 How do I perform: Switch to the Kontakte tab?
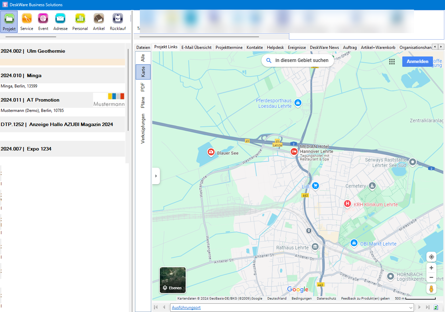click(x=255, y=48)
